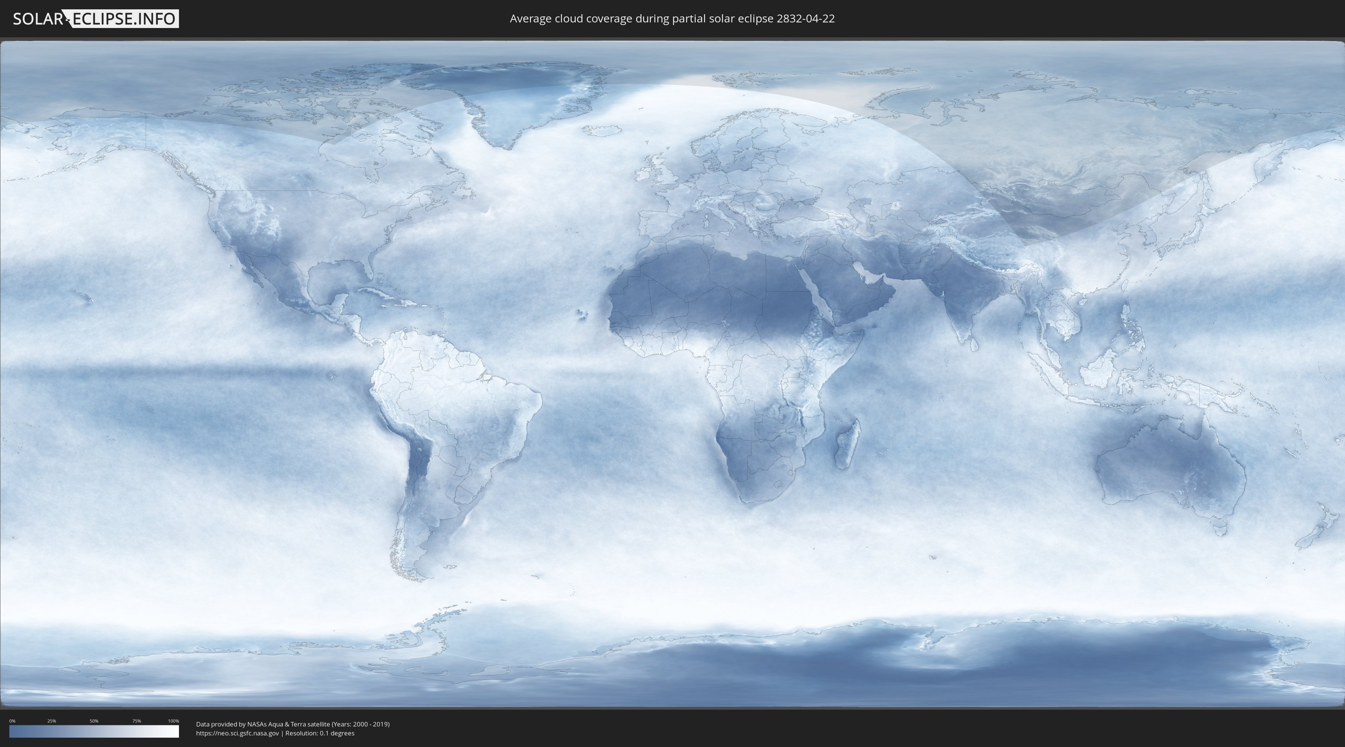
Task: Click the neo.sci.gsfc.nasa.gov URL text
Action: coord(238,734)
